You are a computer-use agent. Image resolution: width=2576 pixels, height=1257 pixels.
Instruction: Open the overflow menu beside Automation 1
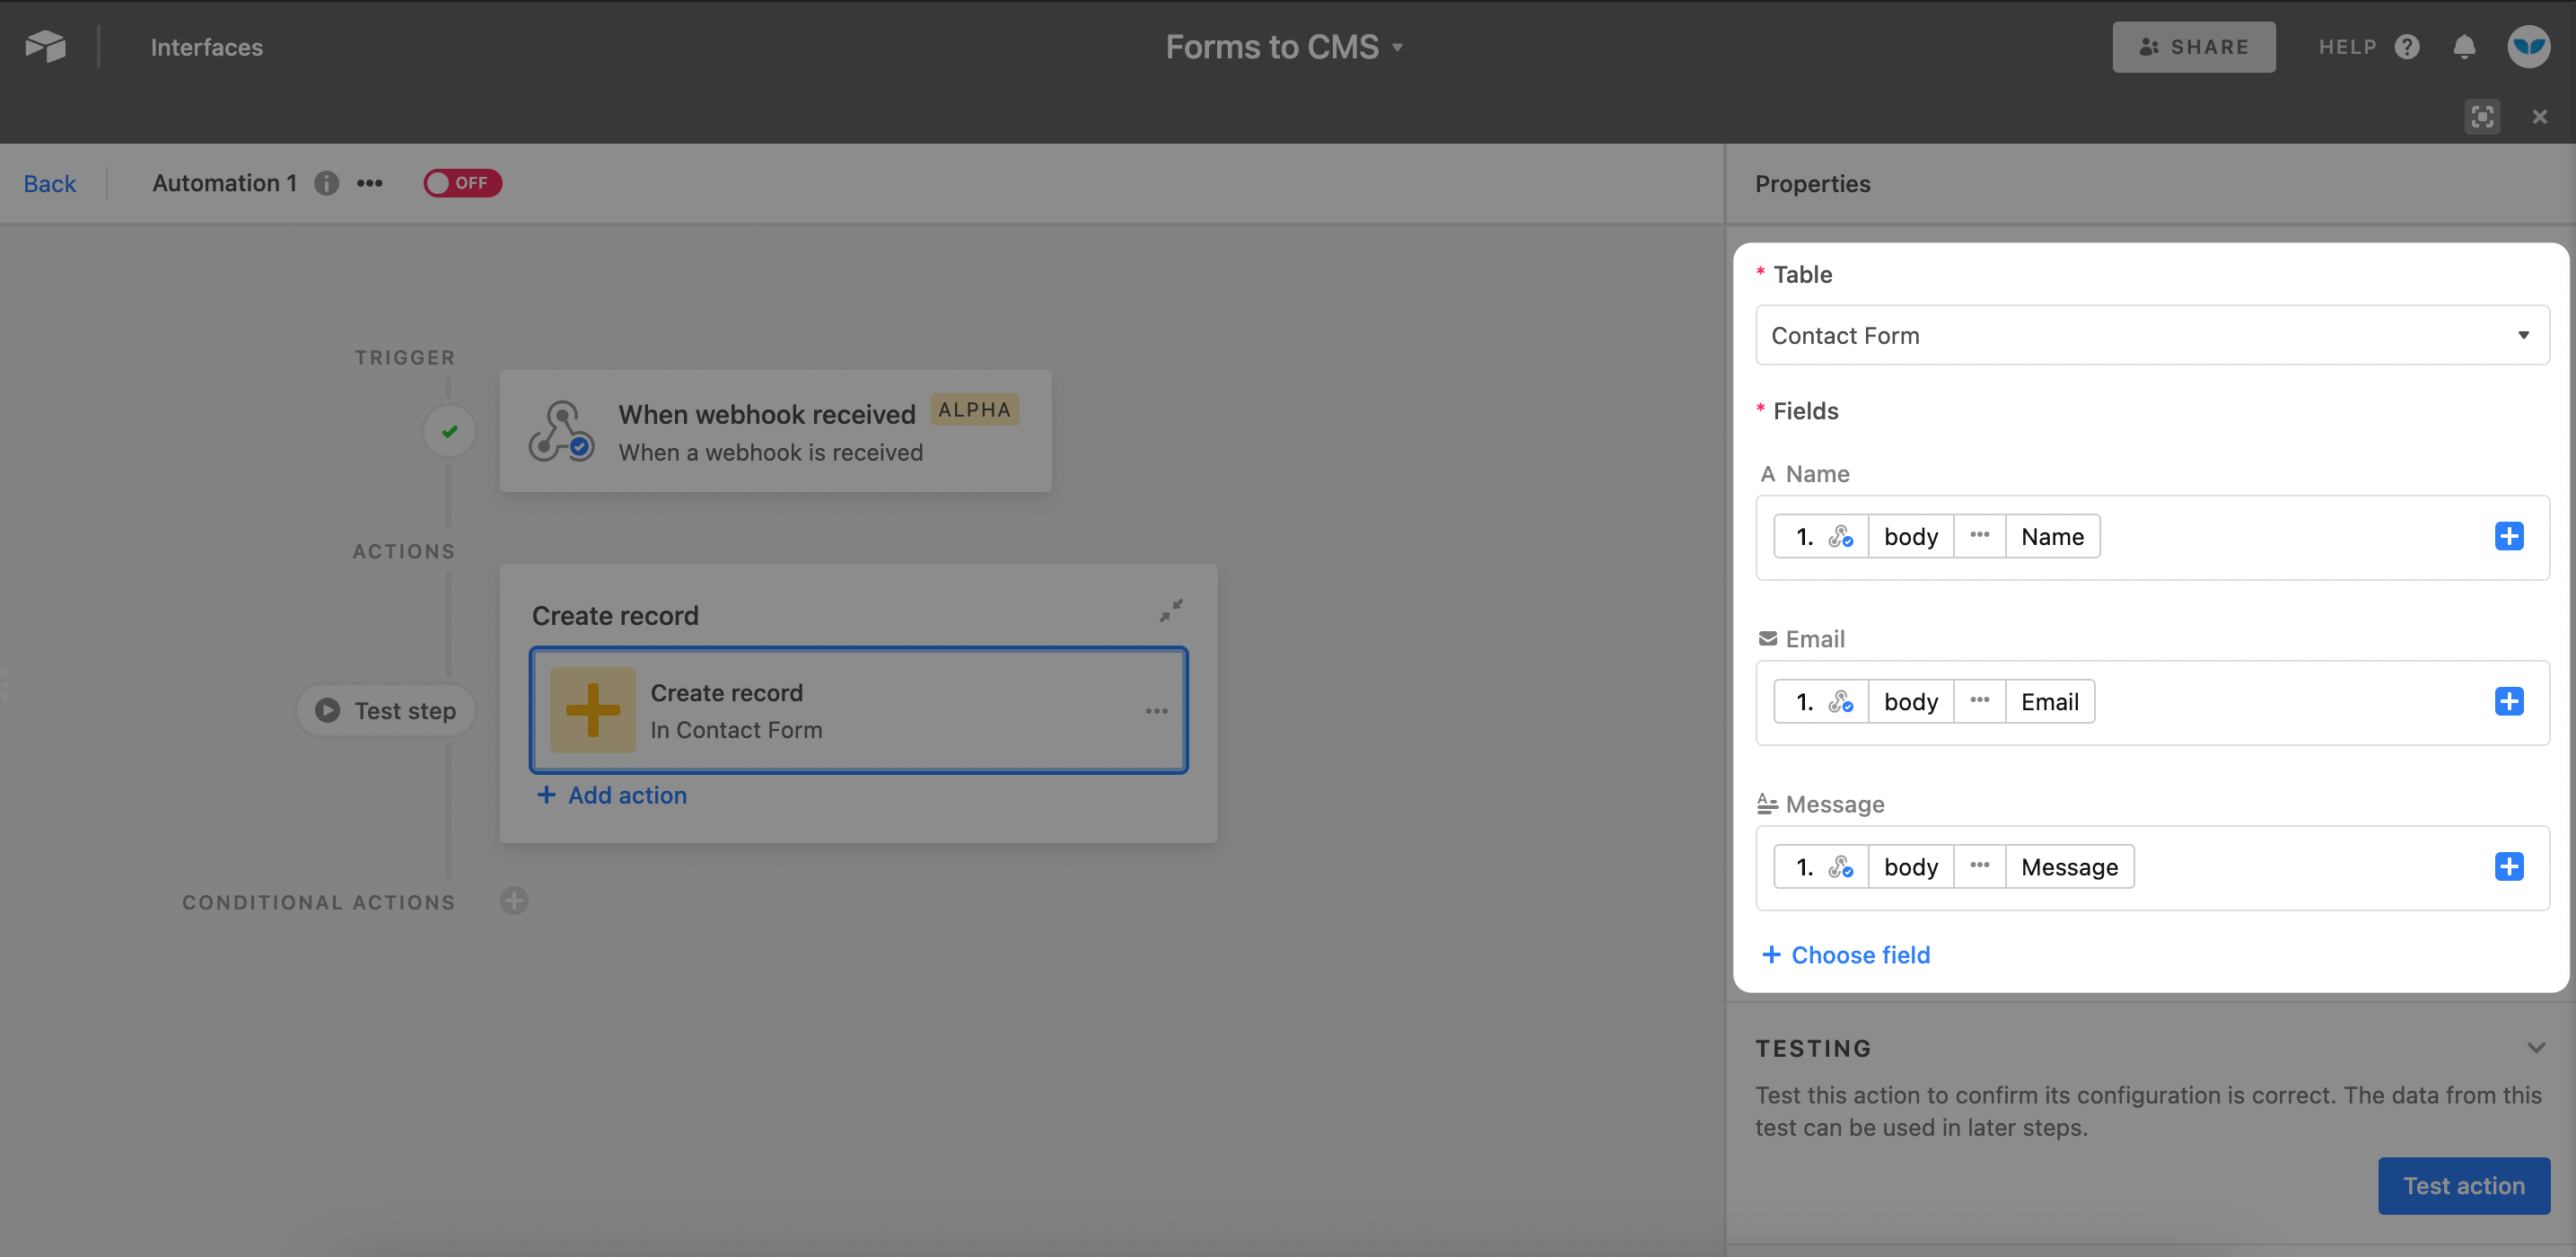pos(369,183)
